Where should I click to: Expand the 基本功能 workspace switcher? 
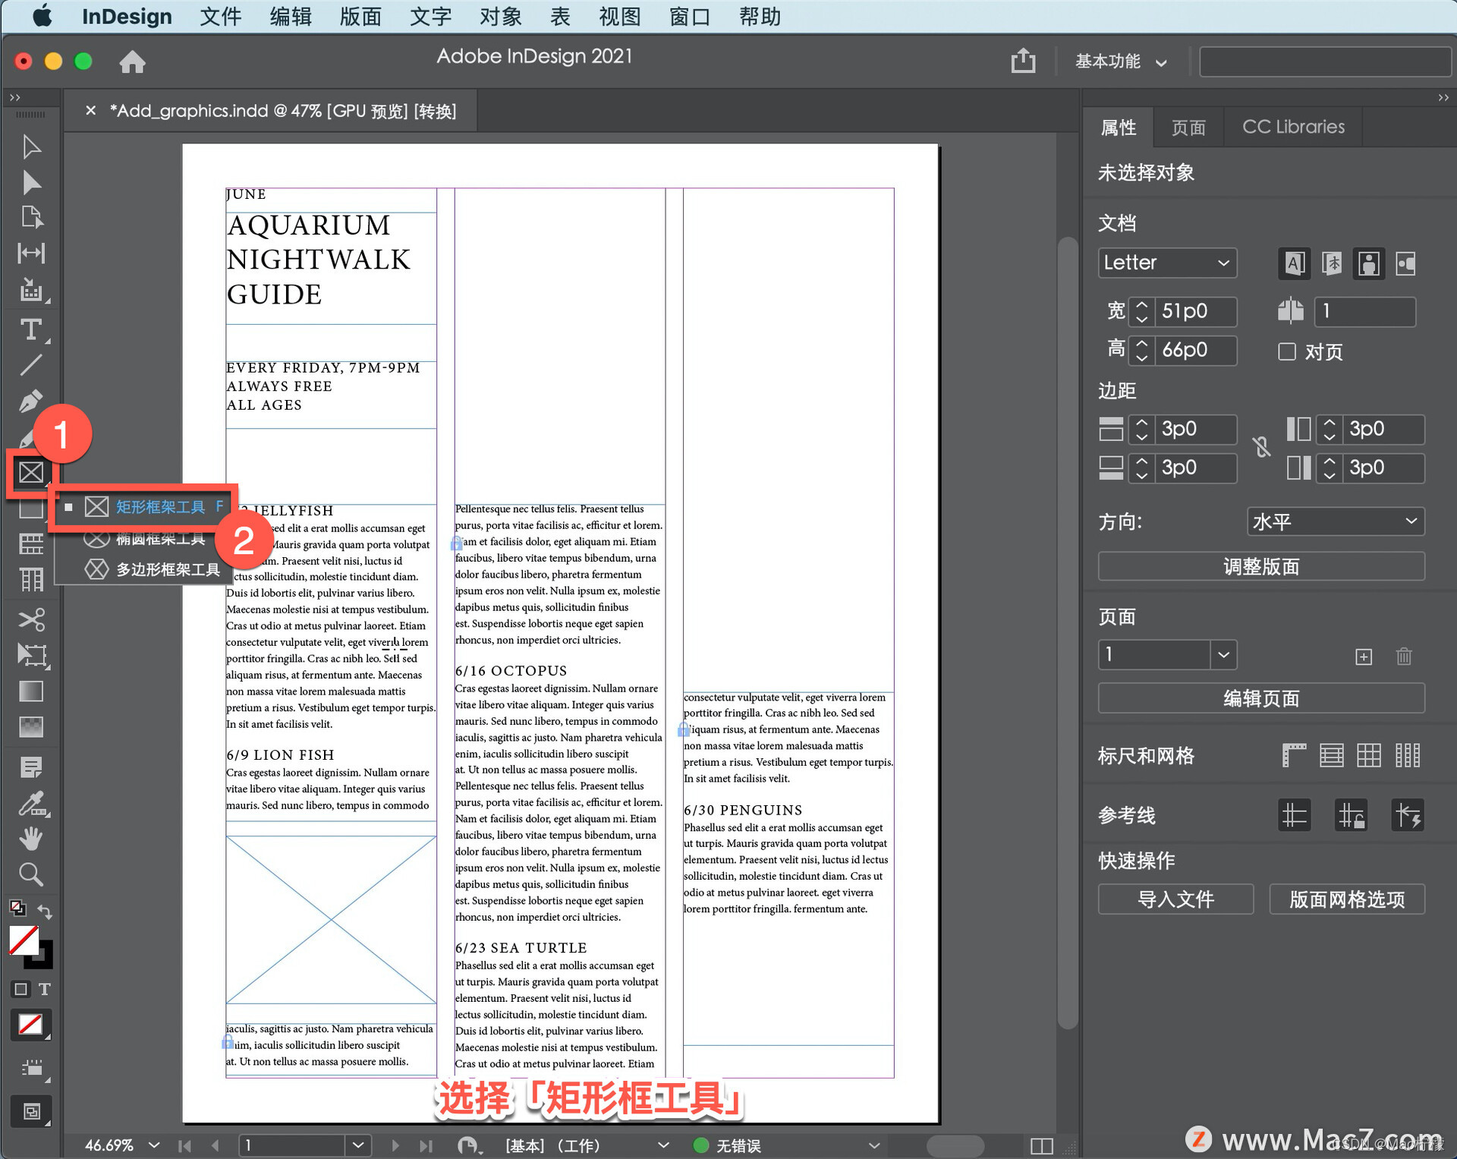click(x=1120, y=61)
